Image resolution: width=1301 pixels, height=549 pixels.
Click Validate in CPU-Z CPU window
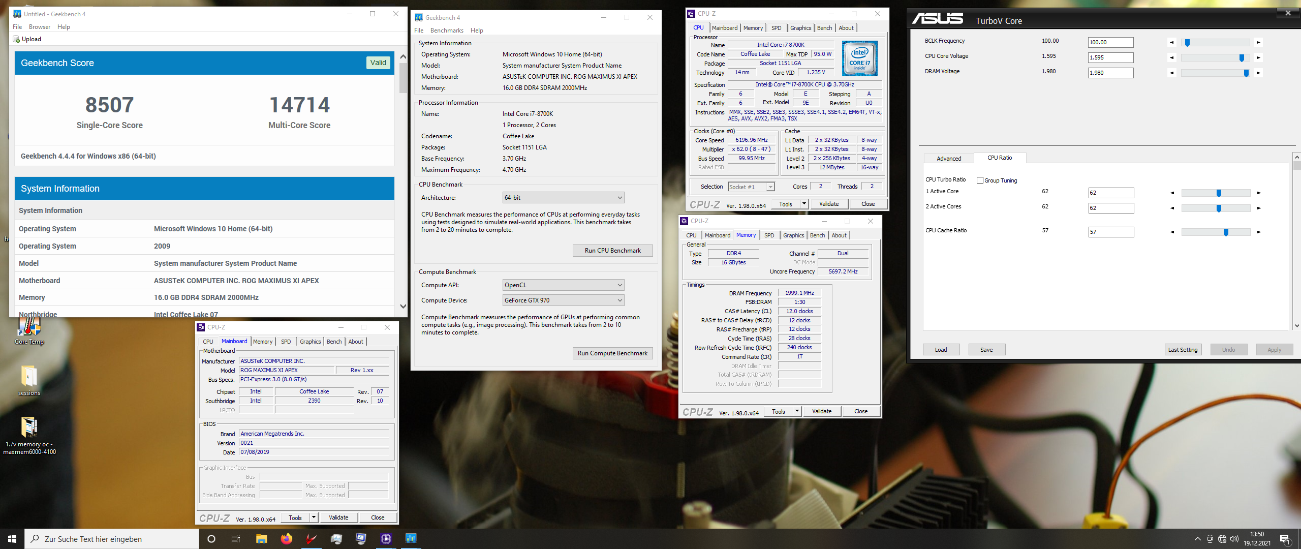tap(829, 204)
